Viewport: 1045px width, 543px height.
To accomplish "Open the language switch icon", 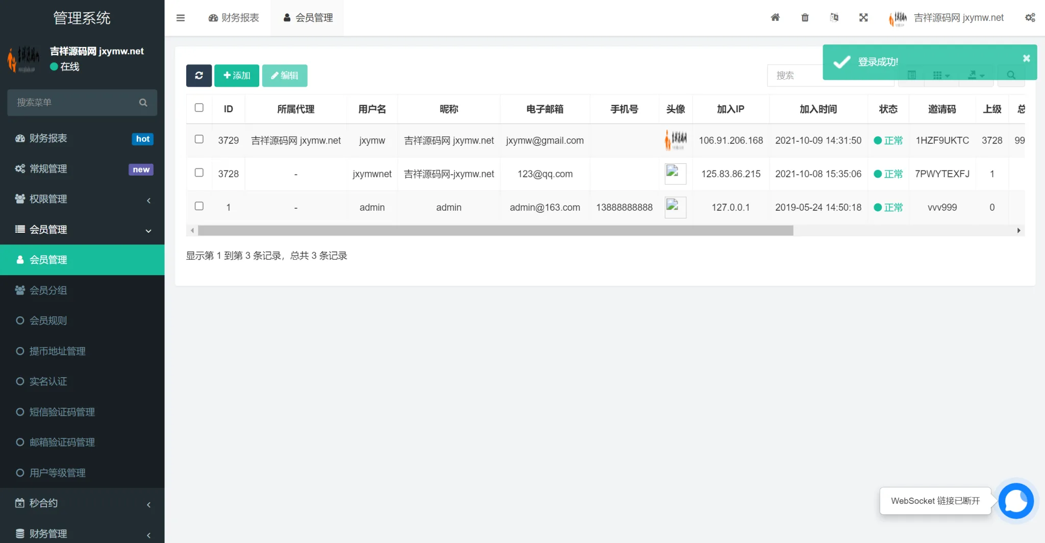I will (x=834, y=18).
